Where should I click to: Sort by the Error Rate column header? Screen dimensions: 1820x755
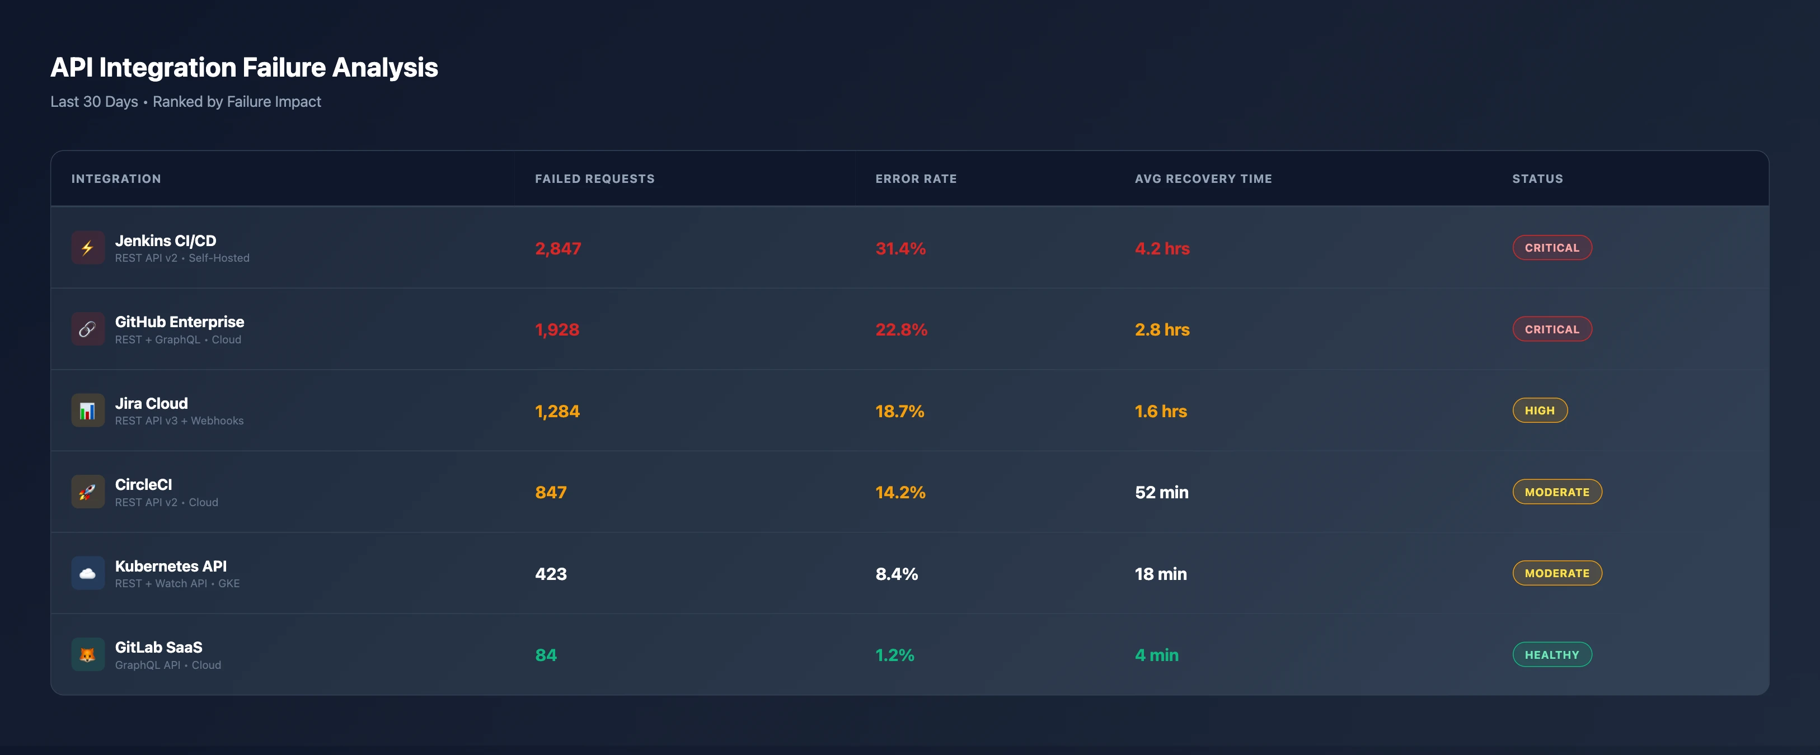(916, 179)
